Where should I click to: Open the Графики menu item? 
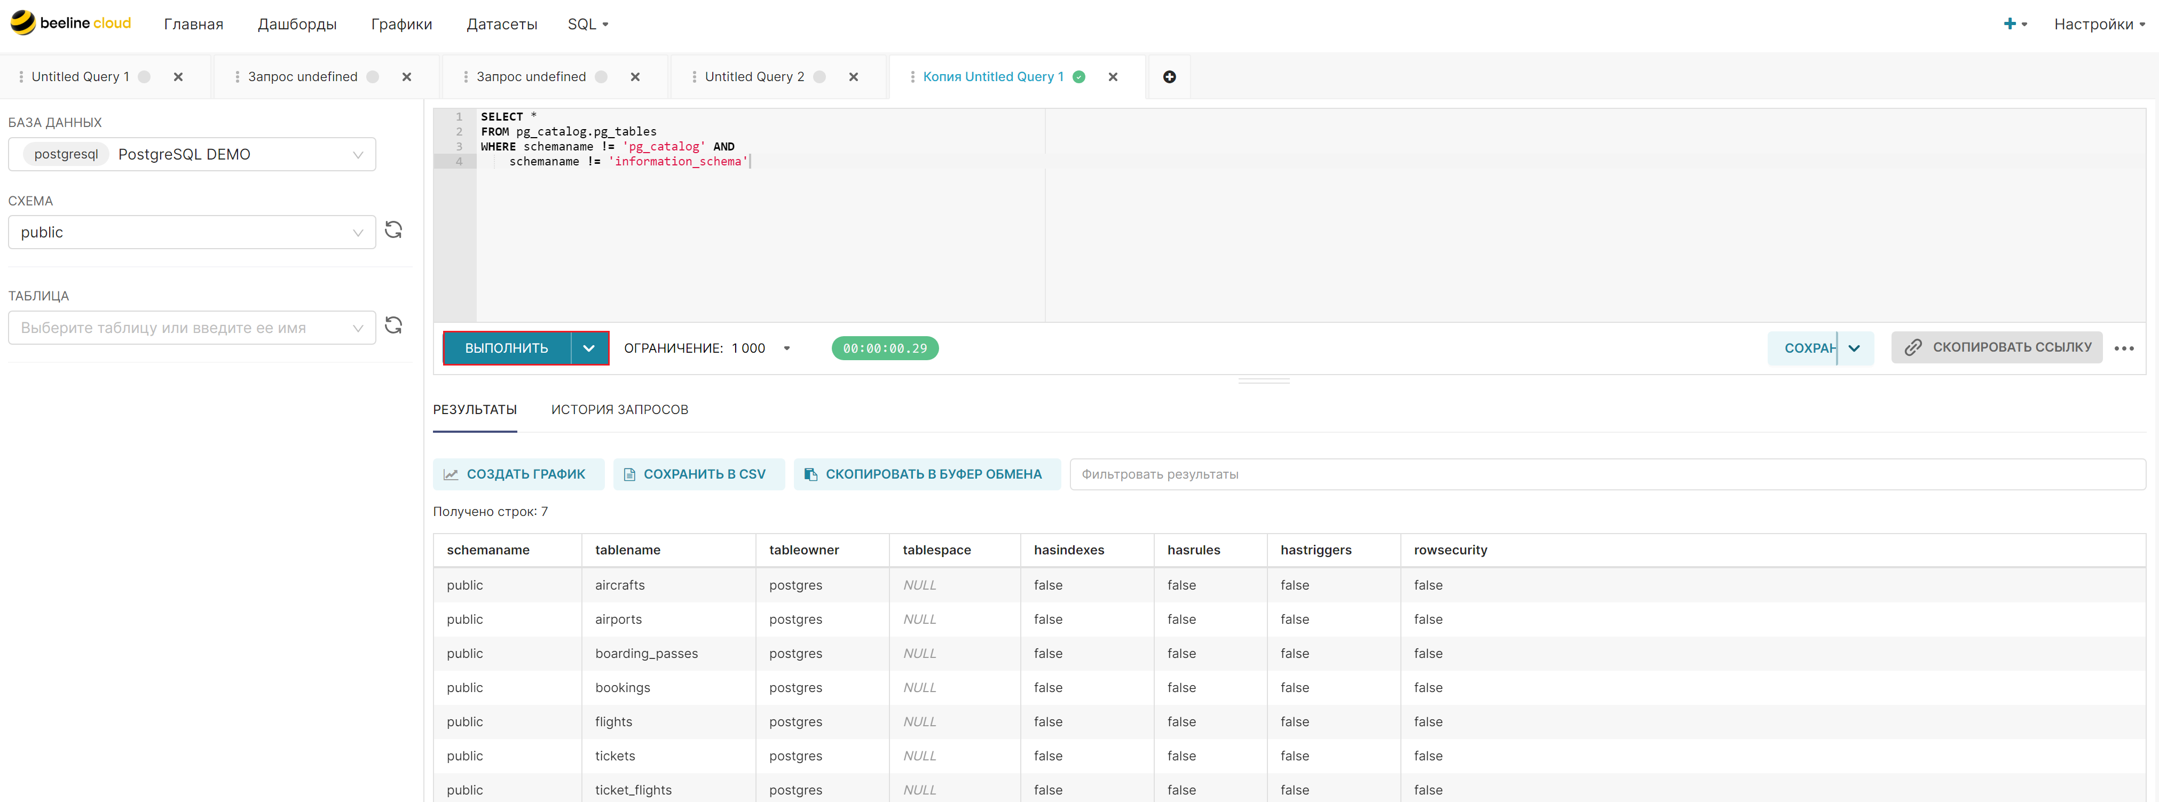tap(401, 25)
